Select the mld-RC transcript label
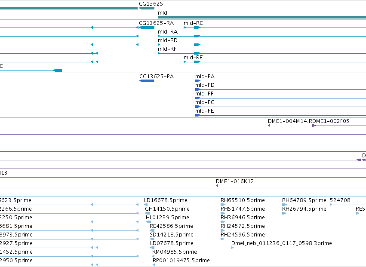The height and width of the screenshot is (267, 366). tap(193, 23)
